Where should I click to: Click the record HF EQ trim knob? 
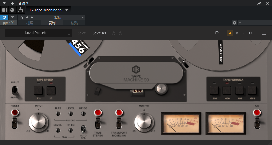coord(83,114)
